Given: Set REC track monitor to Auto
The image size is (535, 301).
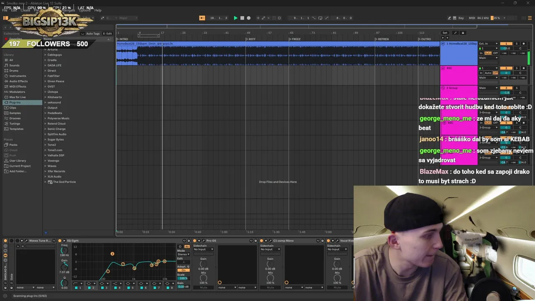Looking at the screenshot, I should pyautogui.click(x=488, y=73).
